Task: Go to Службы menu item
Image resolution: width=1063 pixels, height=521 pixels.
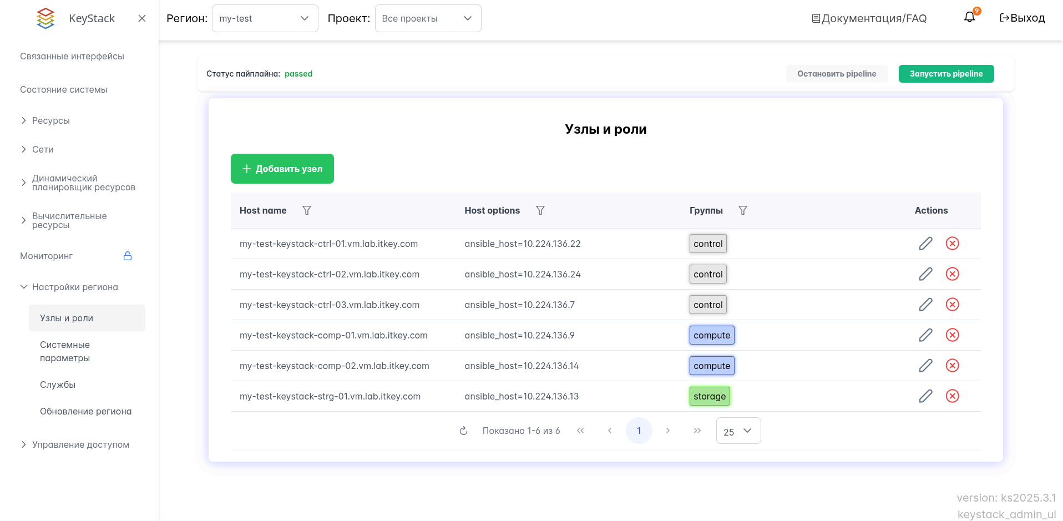Action: [58, 385]
